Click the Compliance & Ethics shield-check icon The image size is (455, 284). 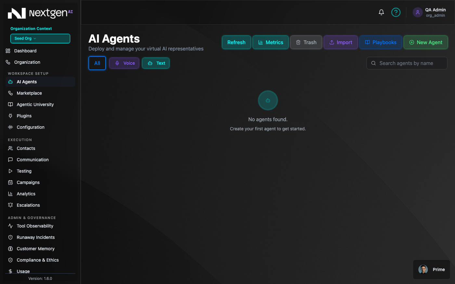(x=10, y=260)
